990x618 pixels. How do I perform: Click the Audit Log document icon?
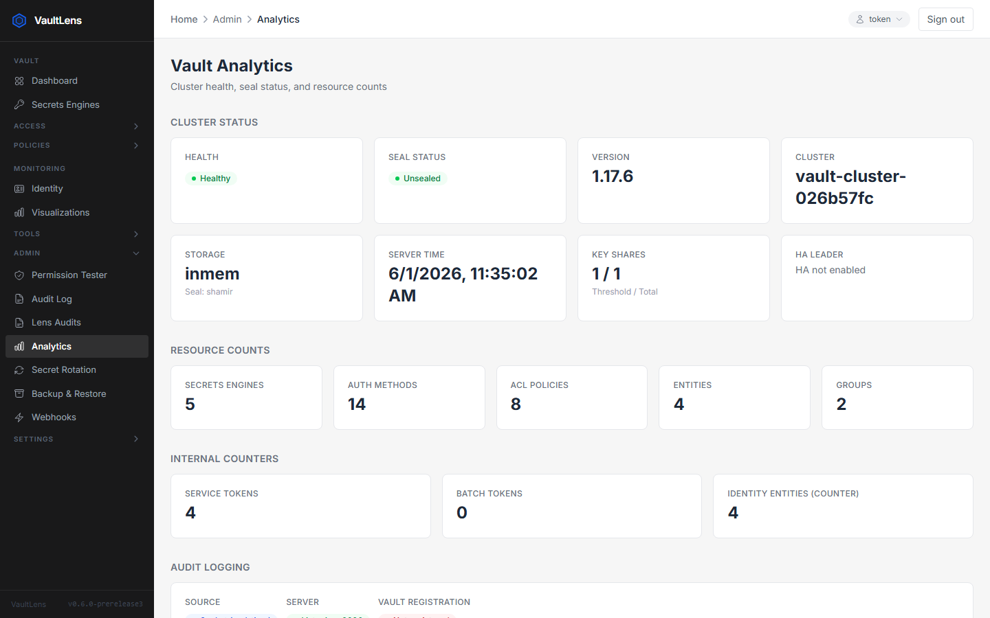tap(19, 299)
